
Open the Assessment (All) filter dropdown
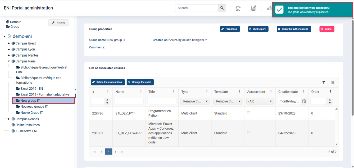coord(260,101)
